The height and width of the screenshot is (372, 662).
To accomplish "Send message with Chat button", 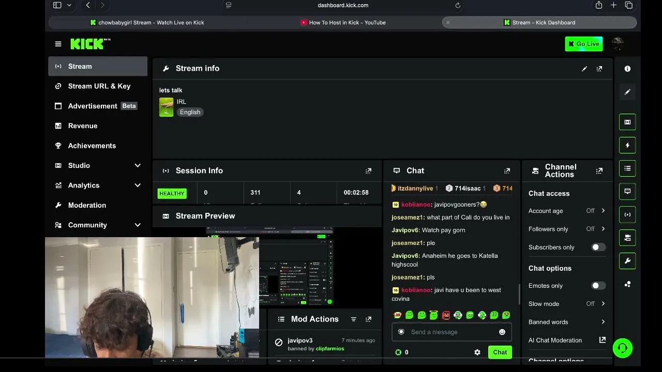I will pos(500,352).
